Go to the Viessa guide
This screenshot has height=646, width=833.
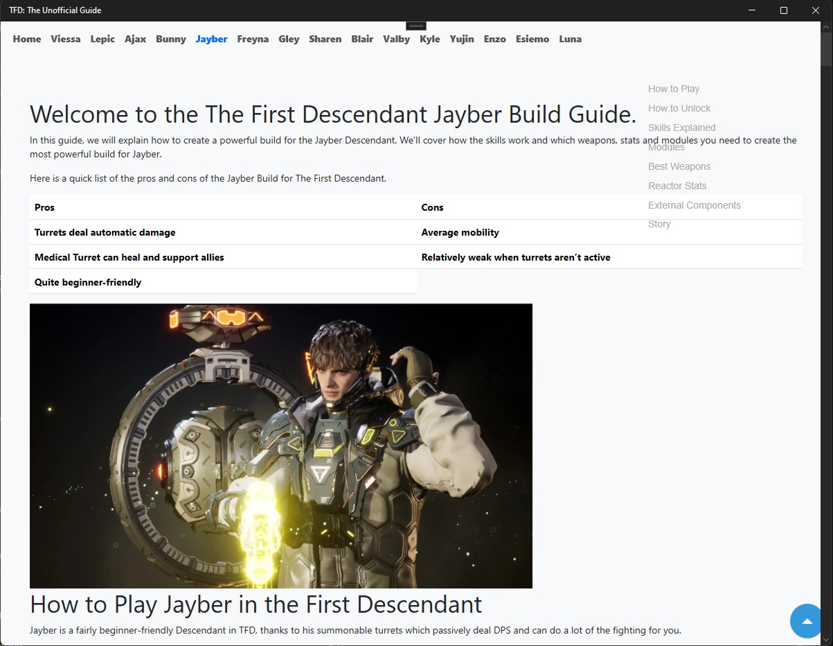tap(66, 39)
